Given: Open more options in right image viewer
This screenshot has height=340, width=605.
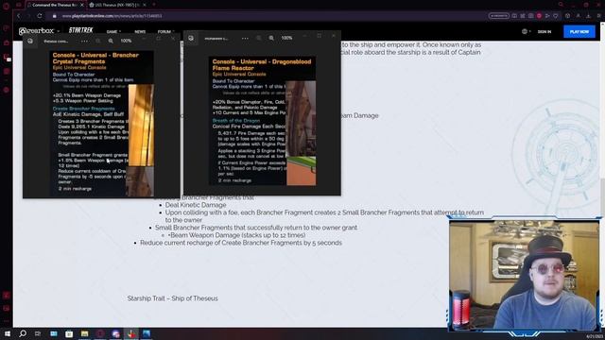Looking at the screenshot, I should coord(245,38).
